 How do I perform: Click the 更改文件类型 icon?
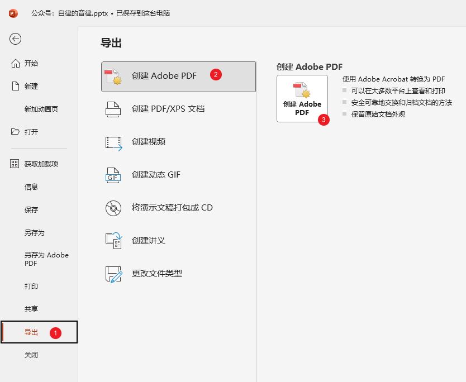(x=113, y=274)
